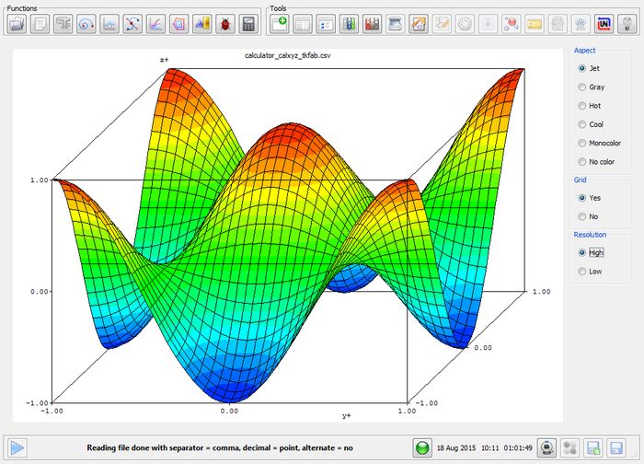Click the scanner icon in Tools

click(395, 24)
